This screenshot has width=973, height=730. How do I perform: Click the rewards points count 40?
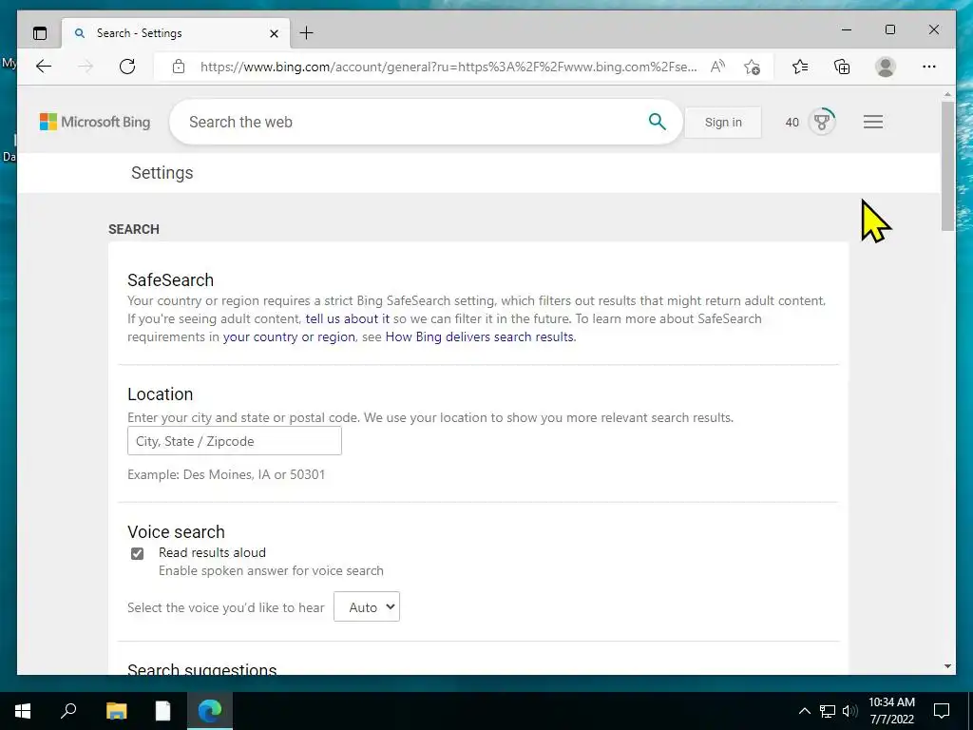click(792, 123)
